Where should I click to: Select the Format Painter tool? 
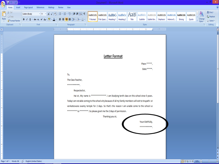click(14, 20)
